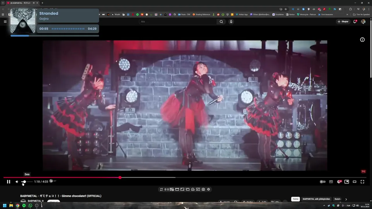Open the Motocycle - Flaticon bookmark
This screenshot has width=372, height=209.
click(306, 15)
